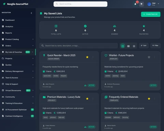Click the Favorites star stat icon
This screenshot has height=131, width=164.
click(x=144, y=26)
